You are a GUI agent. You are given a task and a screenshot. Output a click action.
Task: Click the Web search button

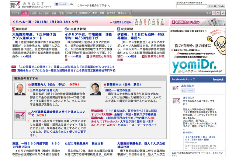click(x=221, y=6)
